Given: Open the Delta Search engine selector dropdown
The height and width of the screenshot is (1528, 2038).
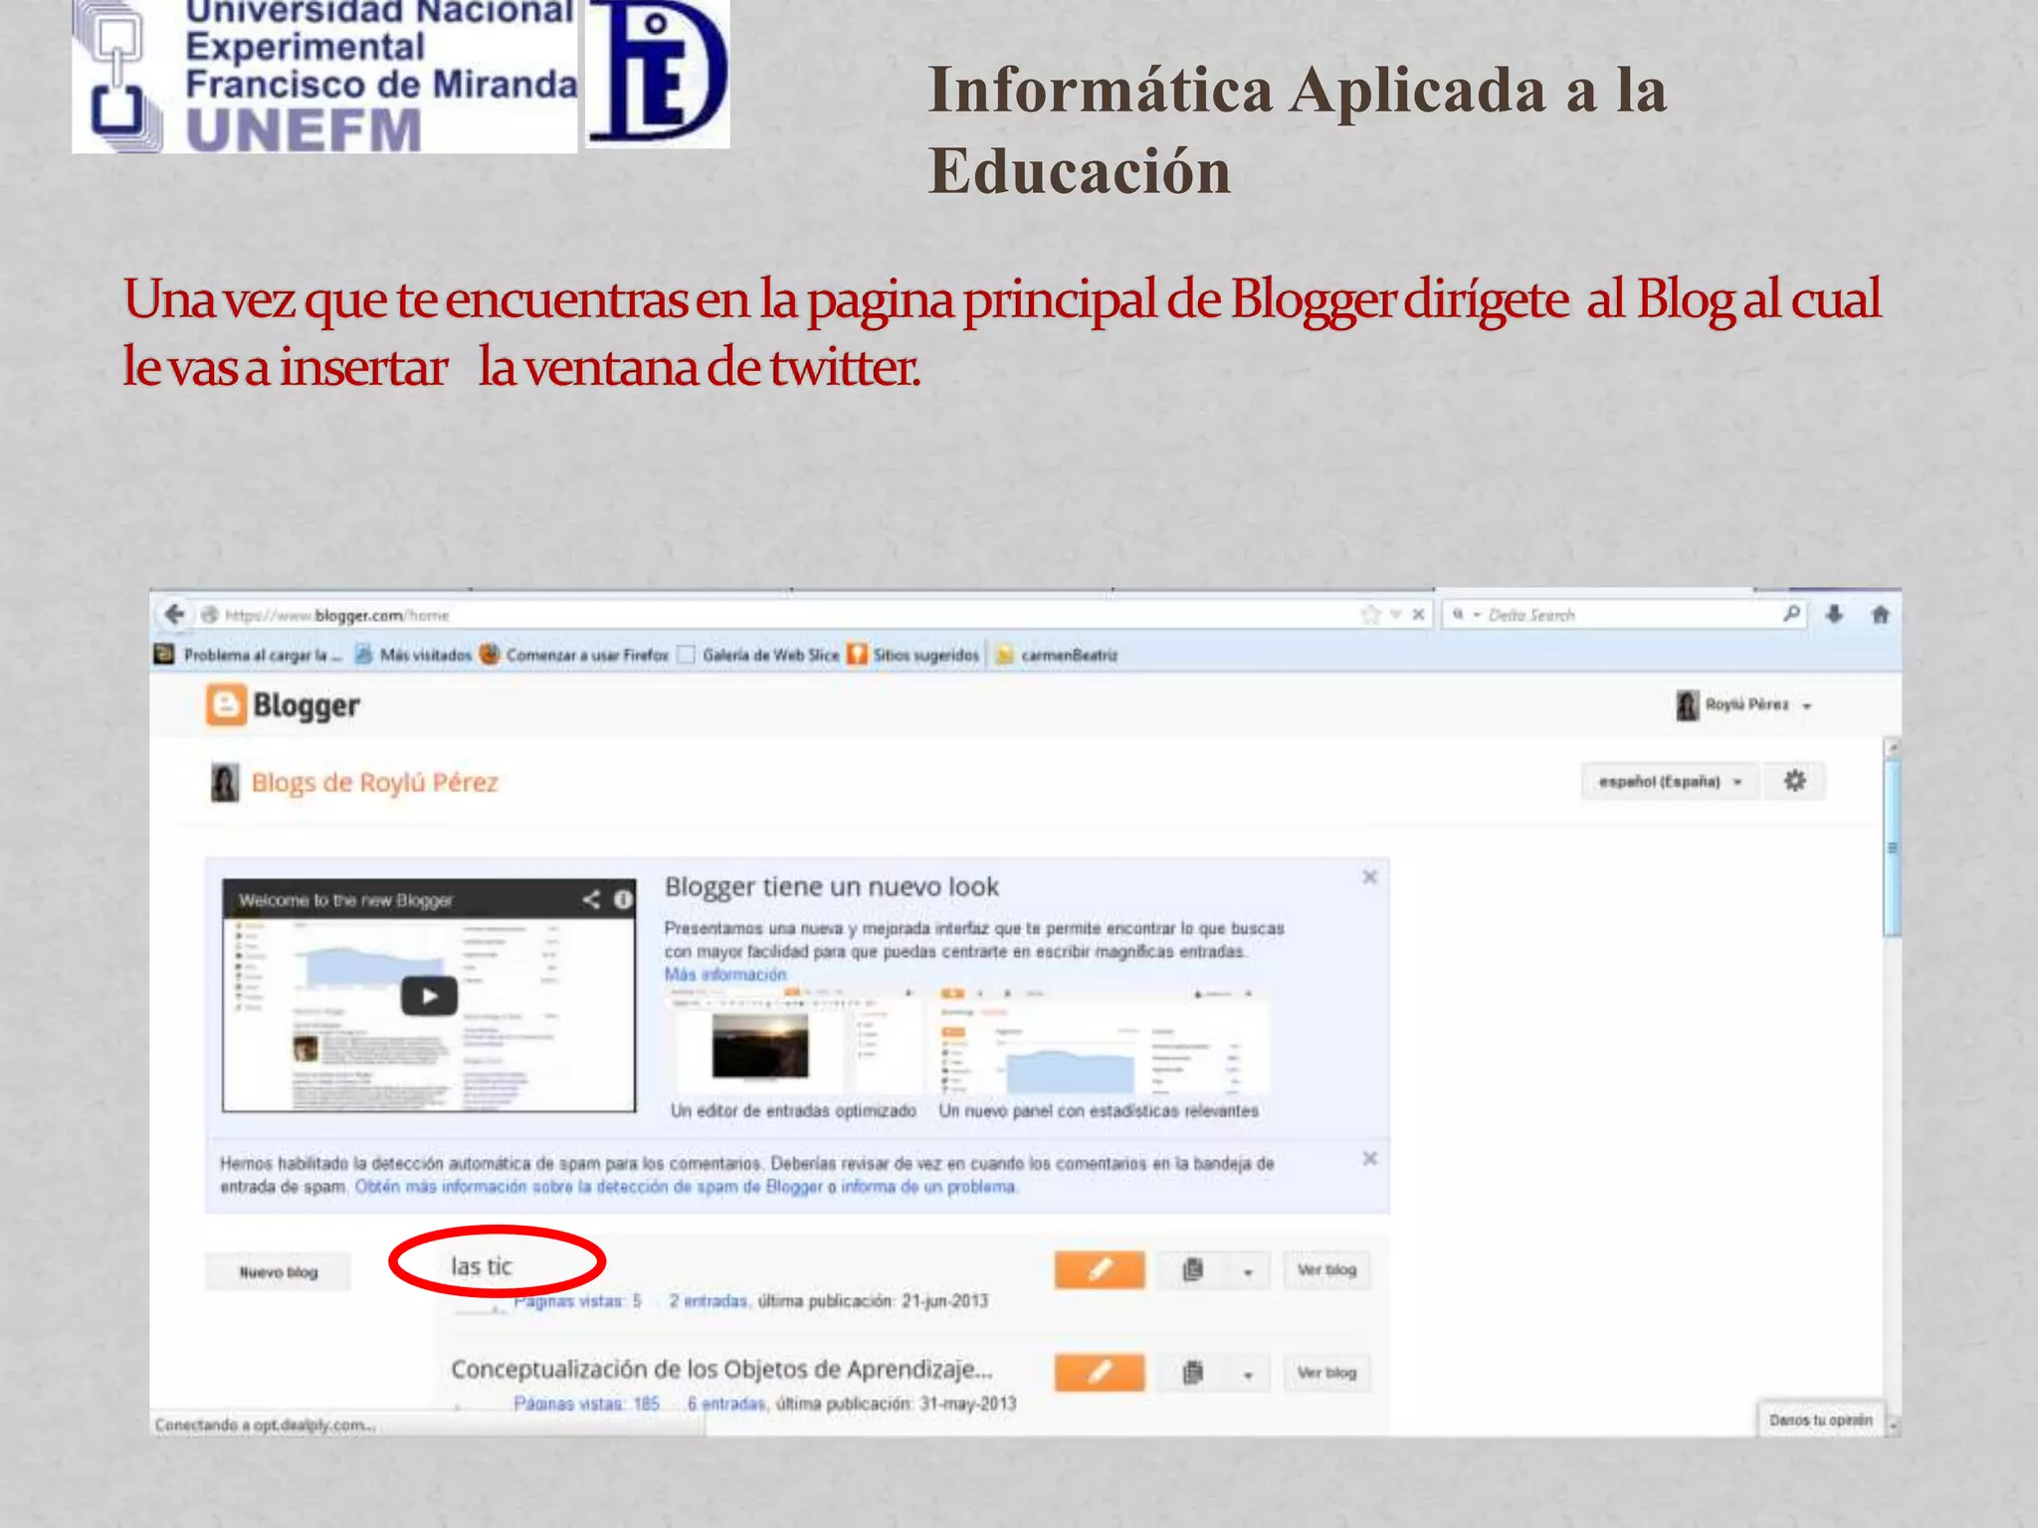Looking at the screenshot, I should (1465, 615).
